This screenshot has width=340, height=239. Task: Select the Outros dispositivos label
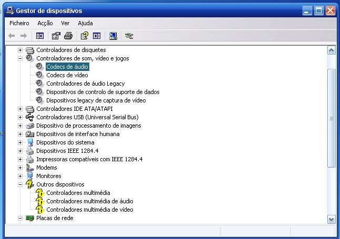click(x=60, y=184)
